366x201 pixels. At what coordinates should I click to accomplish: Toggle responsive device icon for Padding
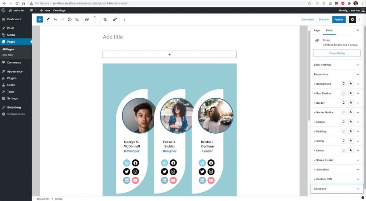point(343,132)
